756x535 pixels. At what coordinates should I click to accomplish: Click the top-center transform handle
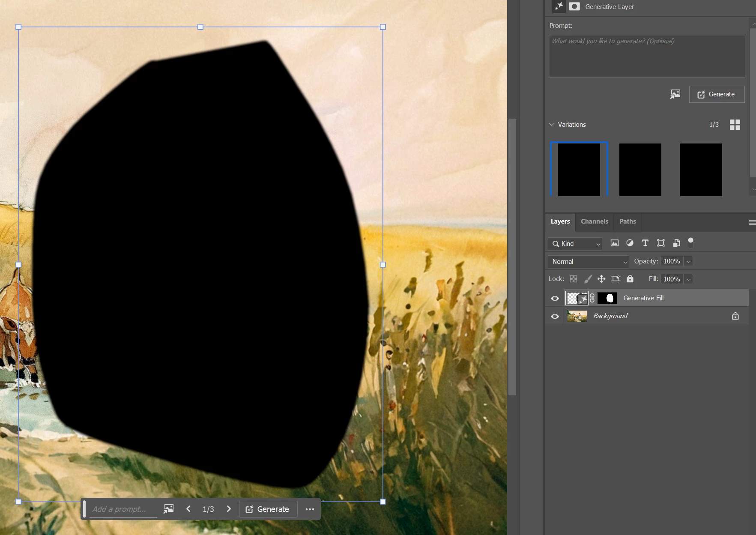[x=200, y=27]
